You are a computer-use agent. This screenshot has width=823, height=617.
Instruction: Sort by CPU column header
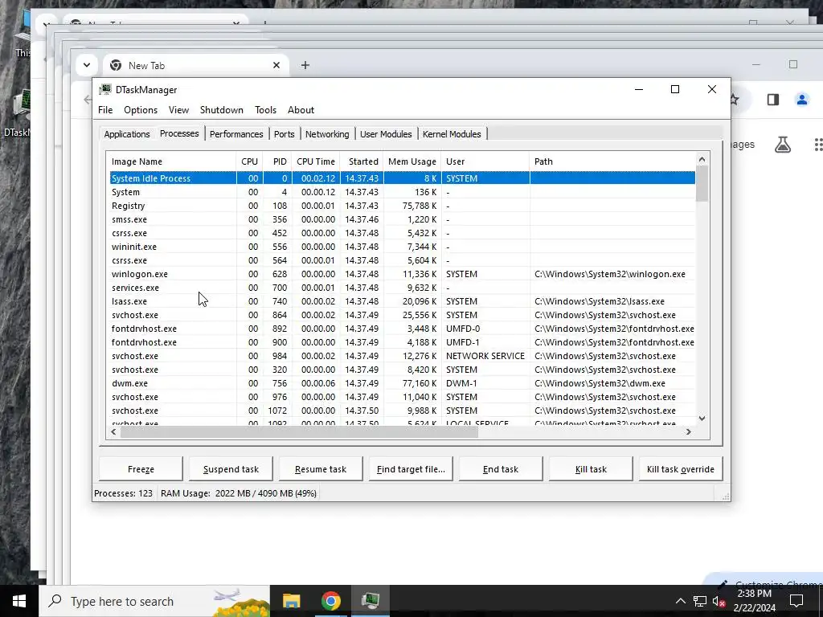[x=249, y=161]
